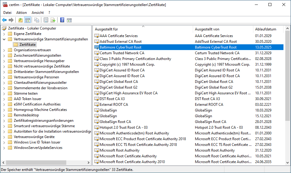Expand the Windows Live ID Token Issuer node
Image resolution: width=291 pixels, height=173 pixels.
pyautogui.click(x=4, y=142)
